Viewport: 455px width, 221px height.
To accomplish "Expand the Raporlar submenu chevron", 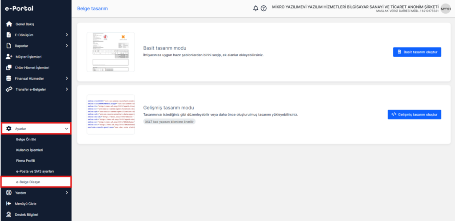I will pyautogui.click(x=67, y=46).
